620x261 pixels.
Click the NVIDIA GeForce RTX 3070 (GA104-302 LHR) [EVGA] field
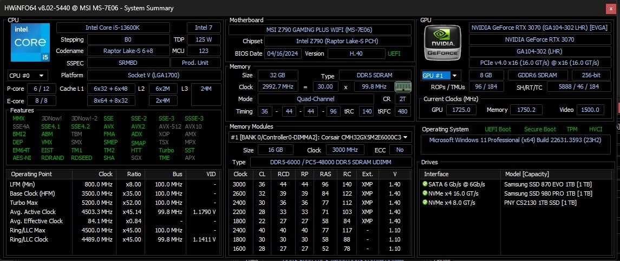tap(540, 28)
